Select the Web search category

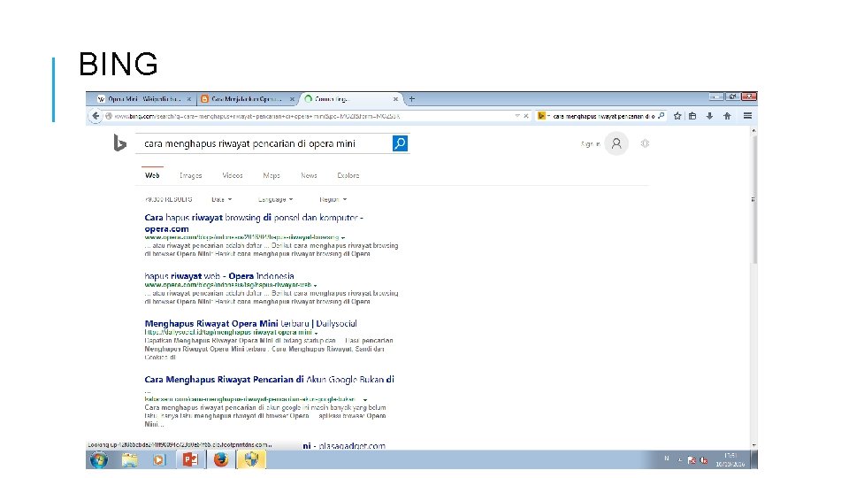click(152, 175)
